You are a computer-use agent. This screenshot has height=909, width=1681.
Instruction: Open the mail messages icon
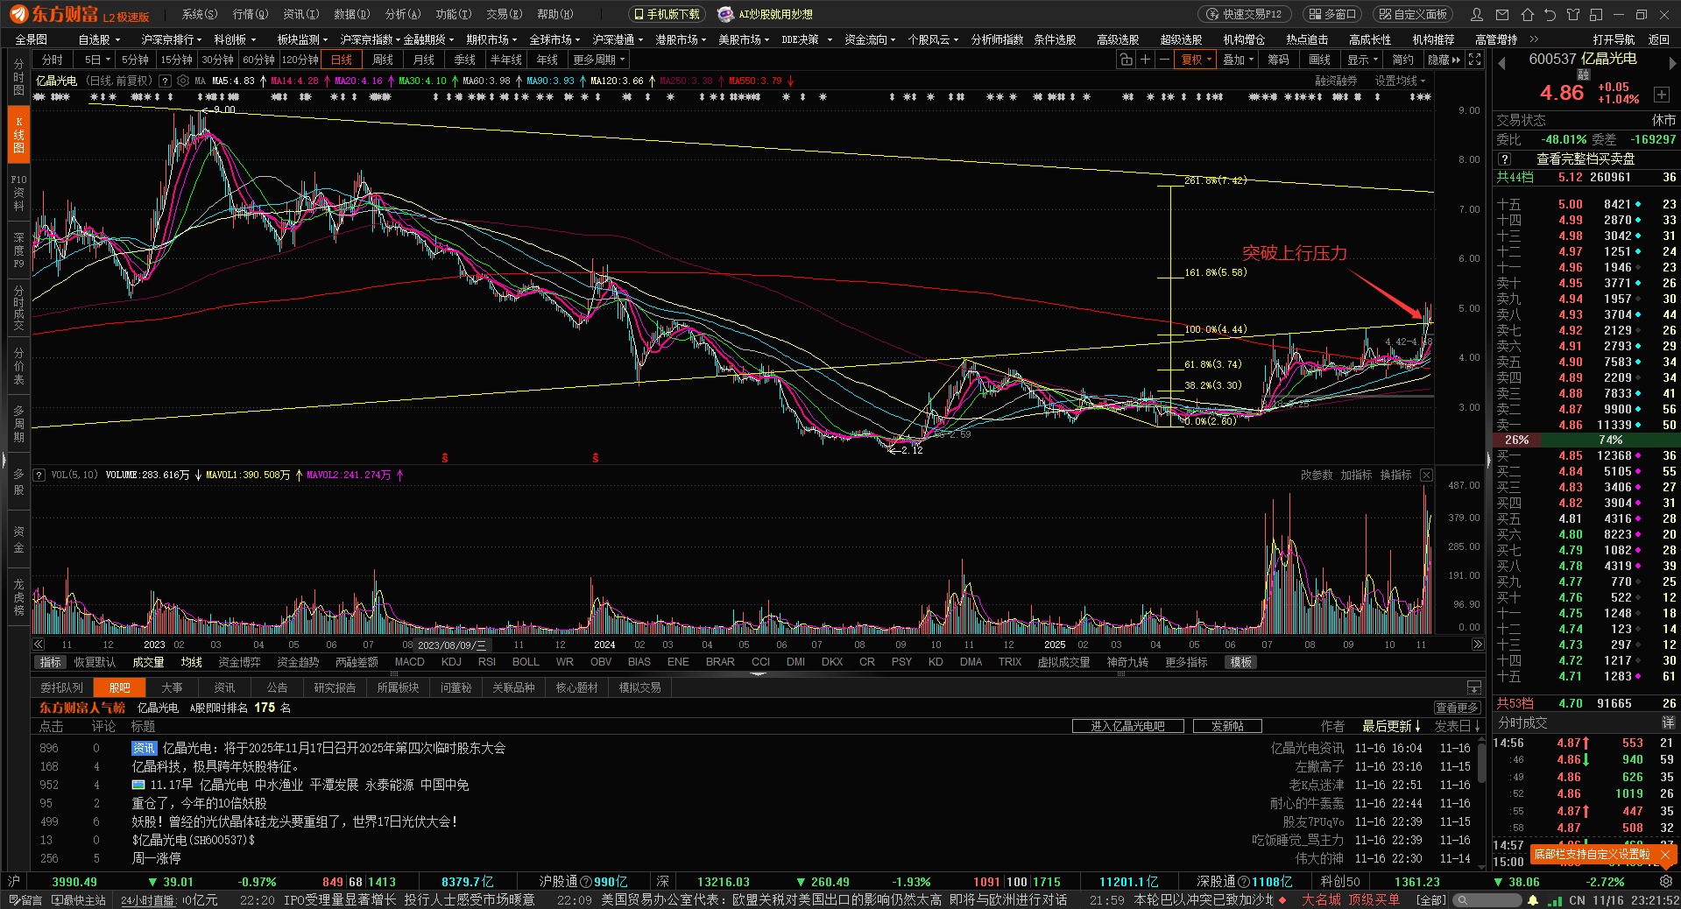(x=1502, y=15)
